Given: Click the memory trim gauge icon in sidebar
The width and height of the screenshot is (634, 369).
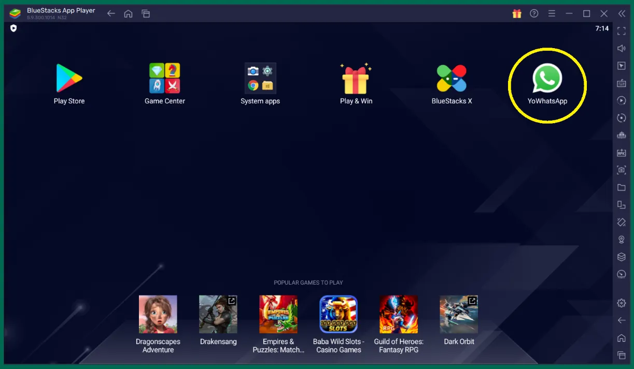Looking at the screenshot, I should 622,274.
